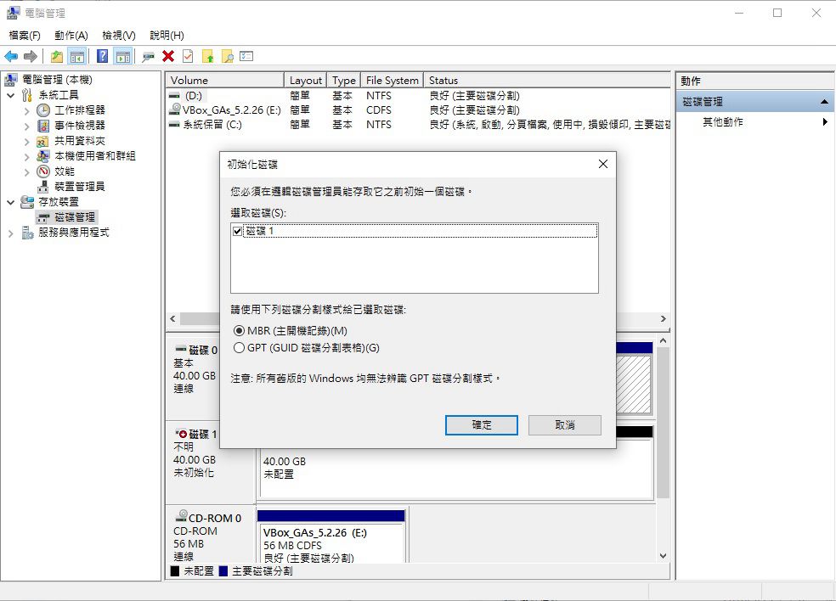The width and height of the screenshot is (836, 601).
Task: Click the CD-ROM 0 drive icon
Action: [x=181, y=516]
